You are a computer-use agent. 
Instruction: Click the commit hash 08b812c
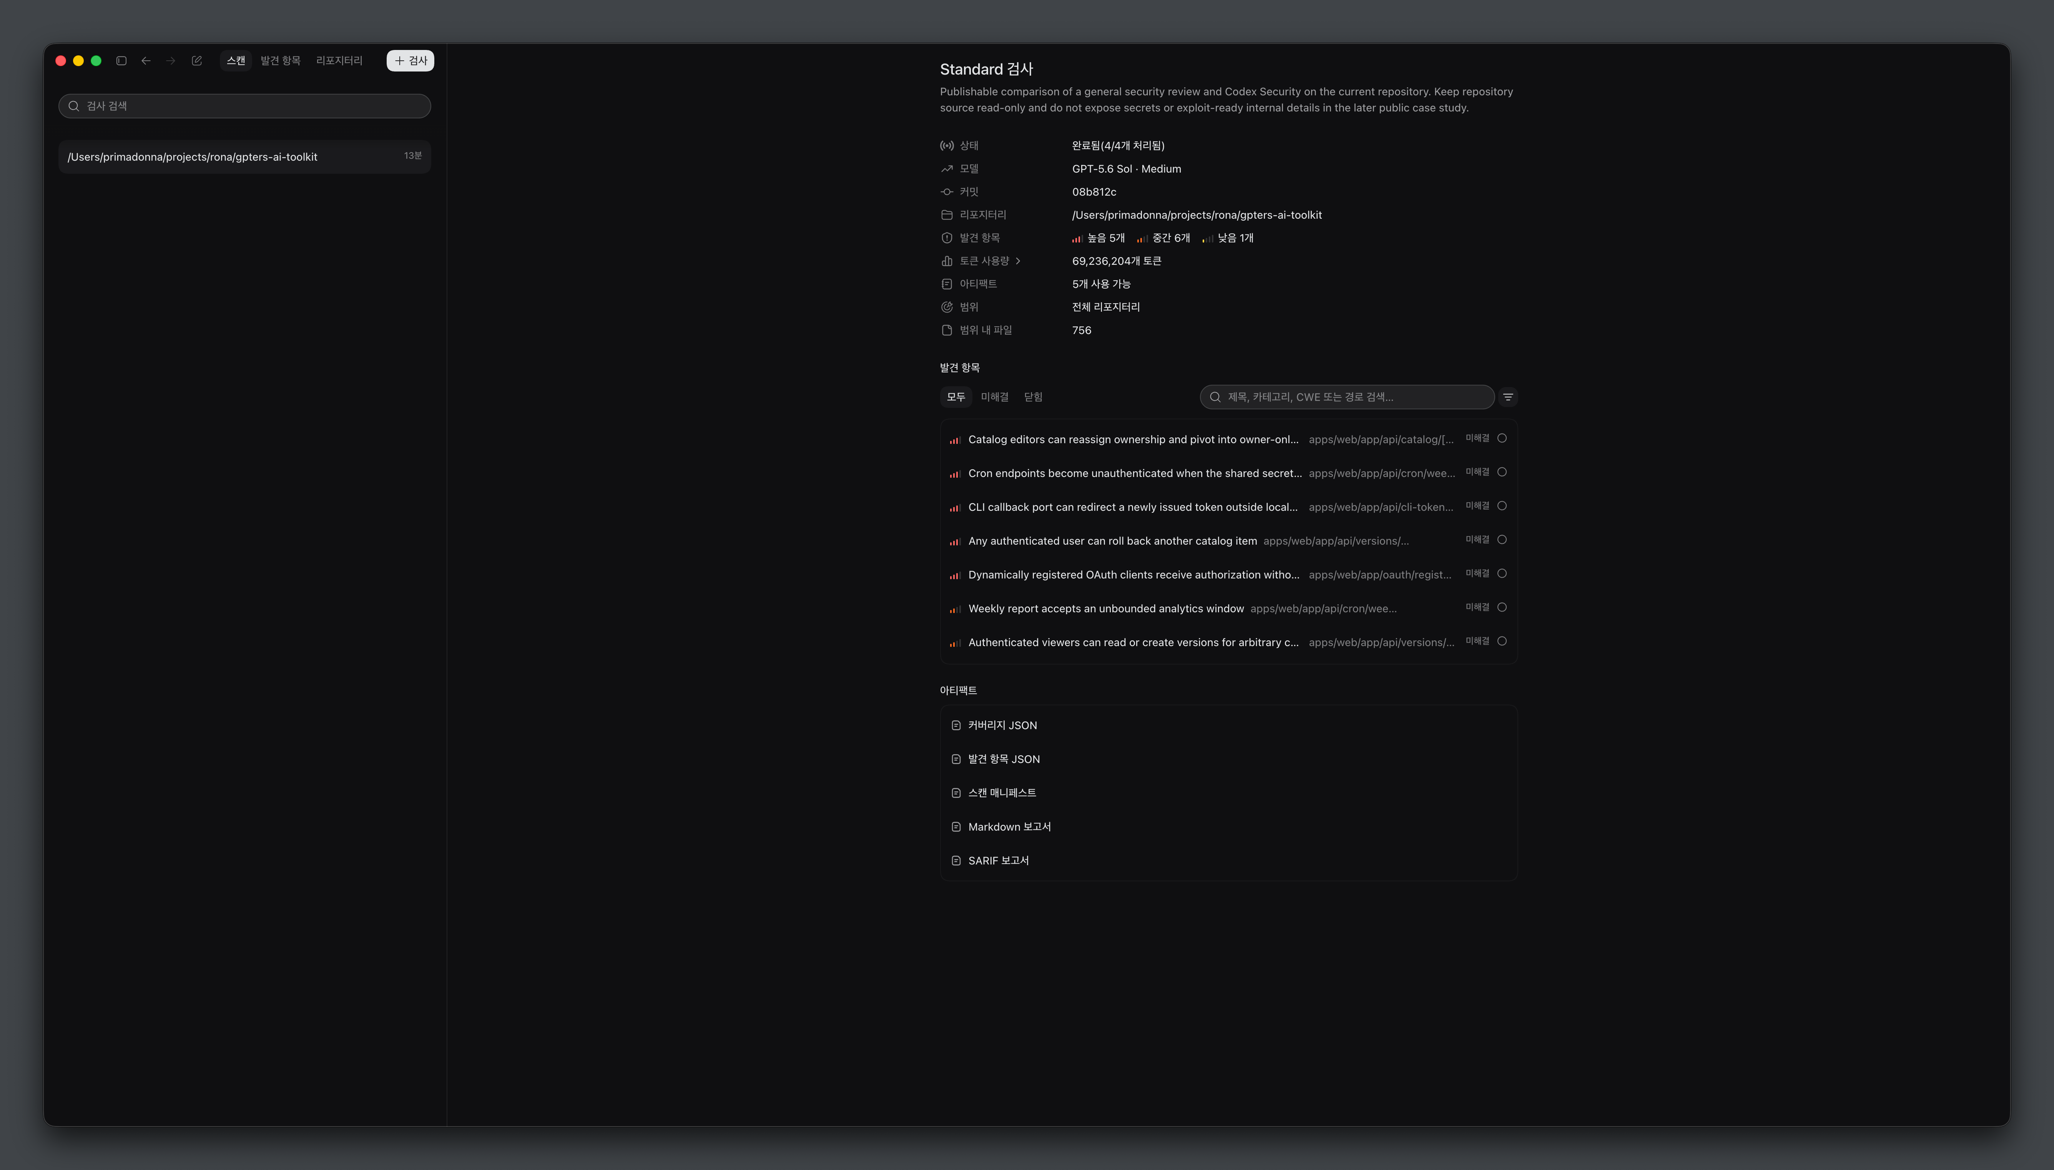coord(1094,192)
